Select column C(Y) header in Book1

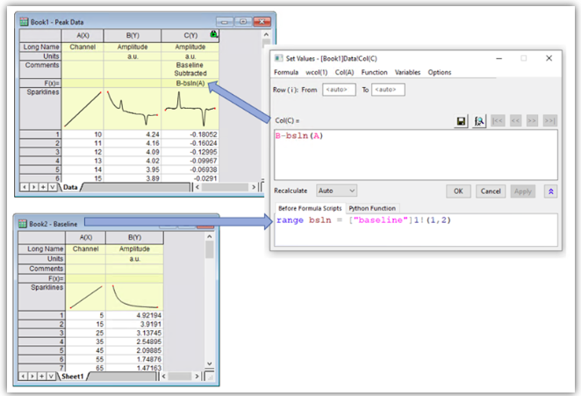click(x=190, y=36)
